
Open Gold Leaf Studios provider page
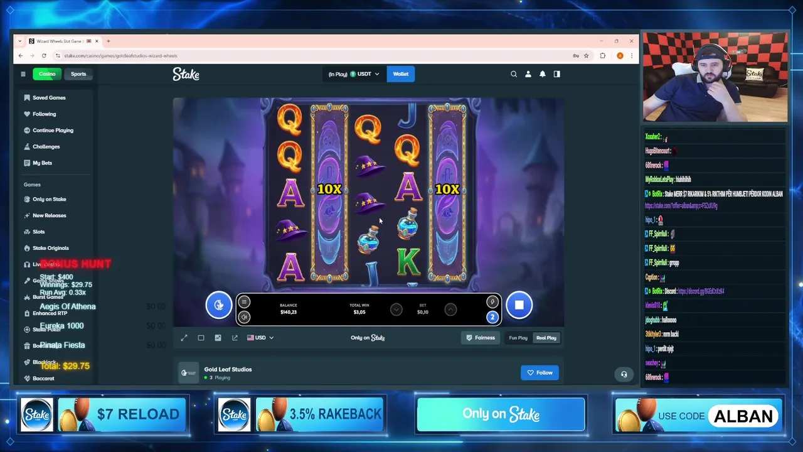228,369
